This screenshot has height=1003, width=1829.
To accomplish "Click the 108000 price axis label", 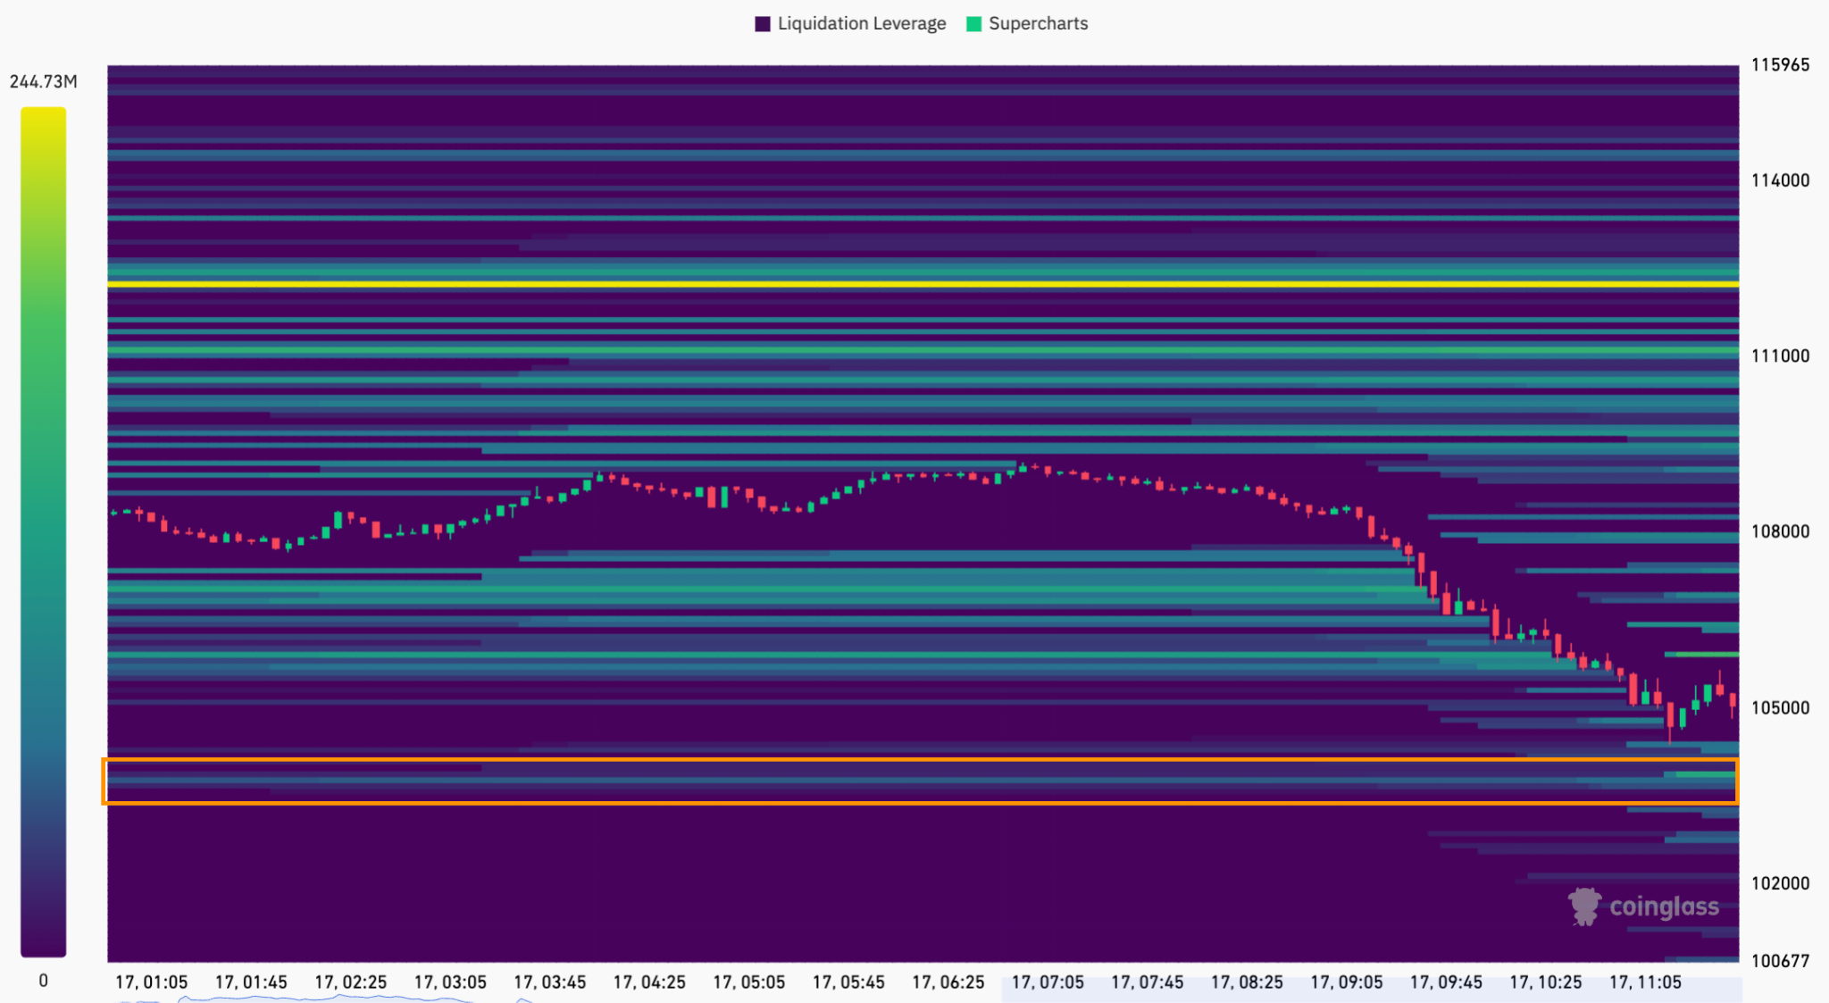I will coord(1780,531).
